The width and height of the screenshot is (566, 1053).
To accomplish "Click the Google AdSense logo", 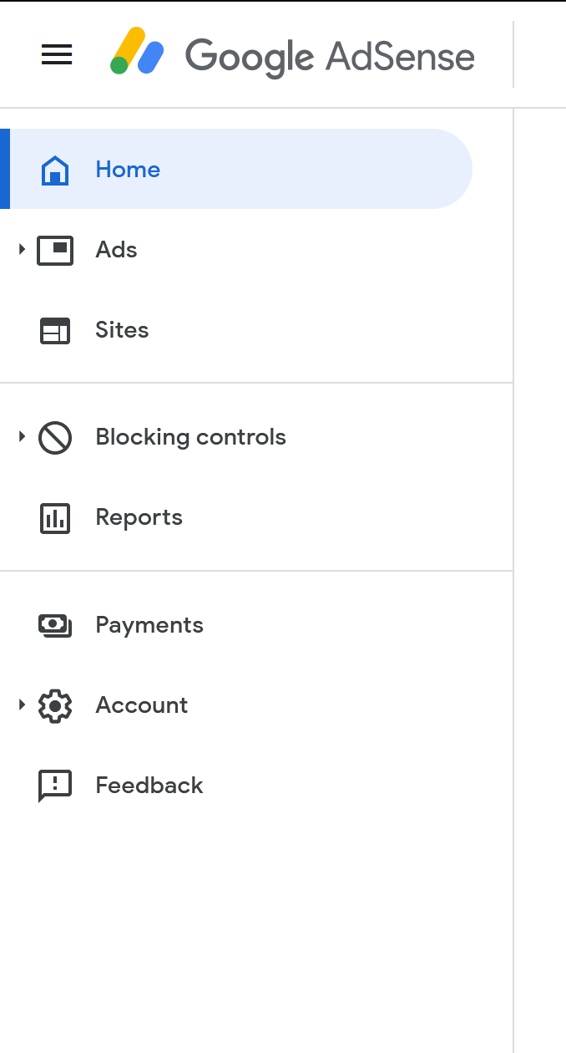I will coord(137,52).
